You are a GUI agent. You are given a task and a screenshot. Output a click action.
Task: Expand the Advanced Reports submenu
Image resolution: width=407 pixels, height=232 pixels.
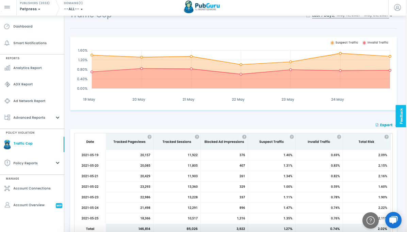tap(58, 118)
